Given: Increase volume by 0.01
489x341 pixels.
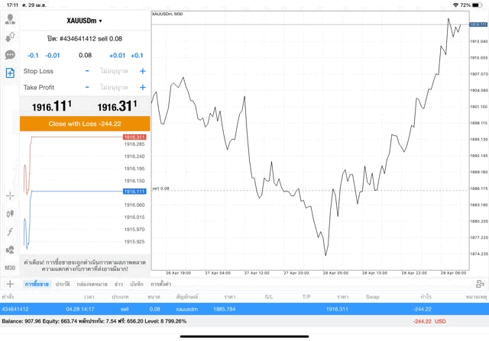Looking at the screenshot, I should (117, 55).
